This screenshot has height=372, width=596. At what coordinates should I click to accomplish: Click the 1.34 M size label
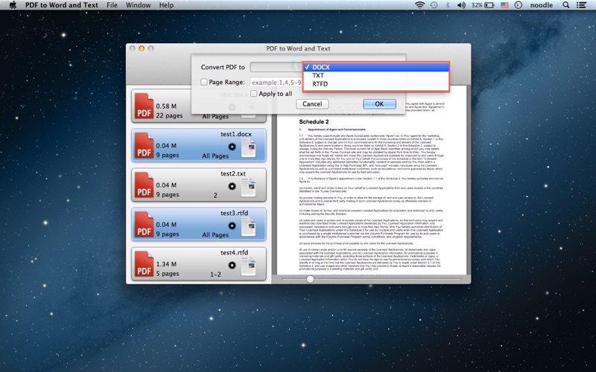[166, 264]
